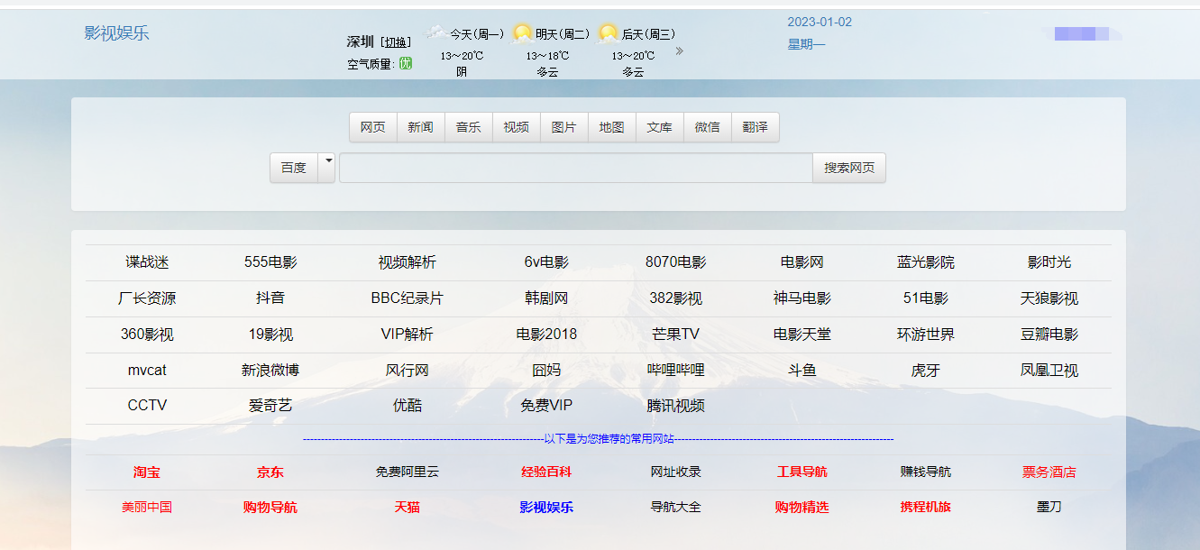1200x550 pixels.
Task: Open the 携程机旅 red link
Action: pos(925,508)
